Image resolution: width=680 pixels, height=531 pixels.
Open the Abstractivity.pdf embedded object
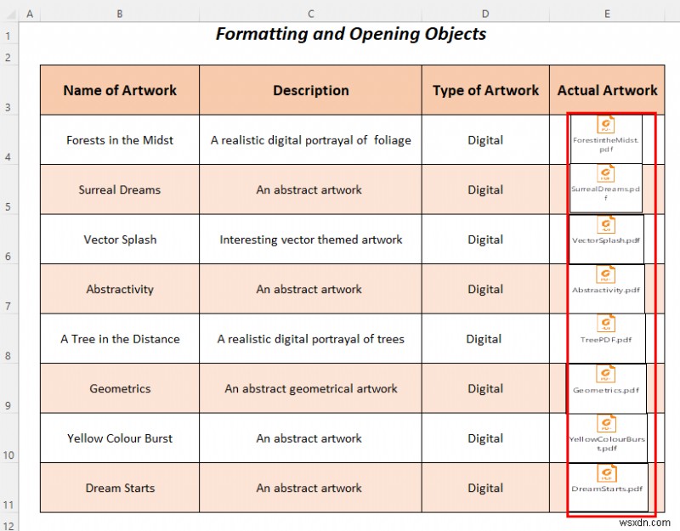(x=606, y=289)
